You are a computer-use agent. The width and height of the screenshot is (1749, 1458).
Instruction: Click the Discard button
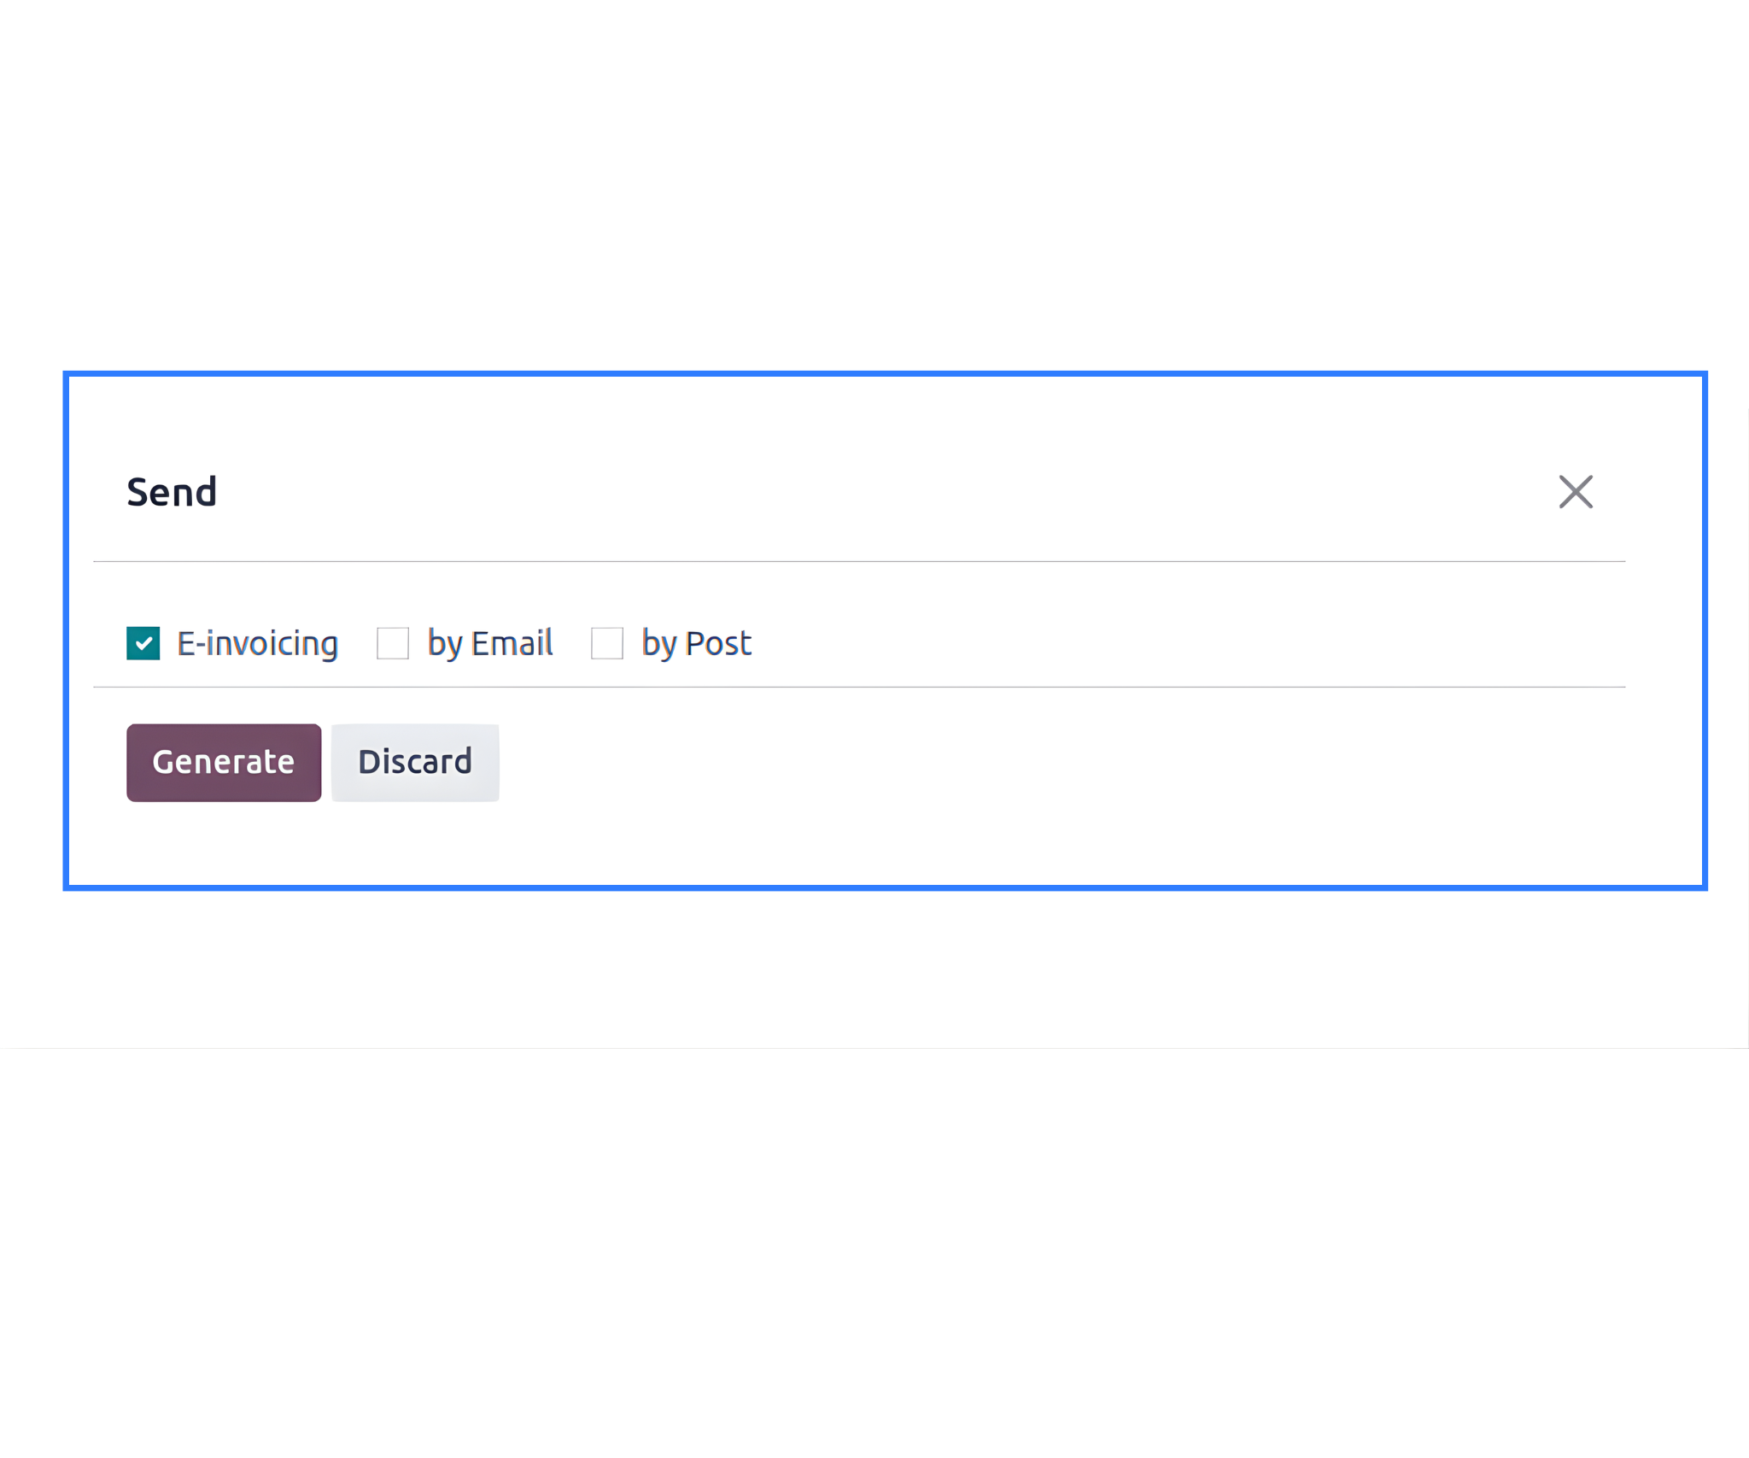tap(414, 762)
